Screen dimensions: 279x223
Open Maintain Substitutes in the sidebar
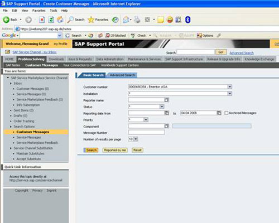(30, 153)
